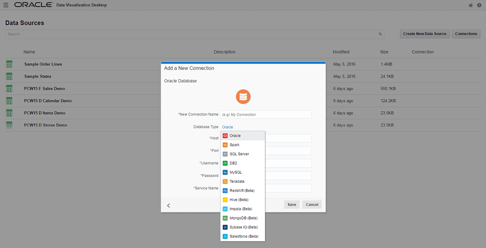The width and height of the screenshot is (486, 248).
Task: Click the light-blue Impala icon
Action: pos(225,209)
